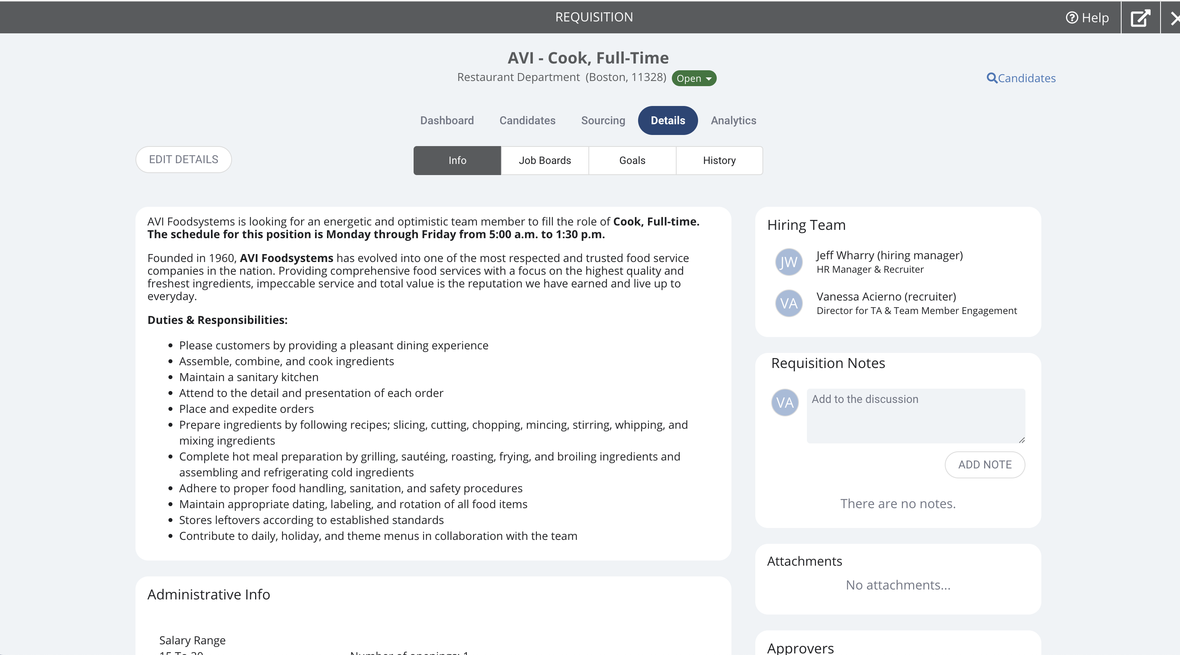The height and width of the screenshot is (655, 1180).
Task: Click the EDIT DETAILS button
Action: pyautogui.click(x=184, y=159)
